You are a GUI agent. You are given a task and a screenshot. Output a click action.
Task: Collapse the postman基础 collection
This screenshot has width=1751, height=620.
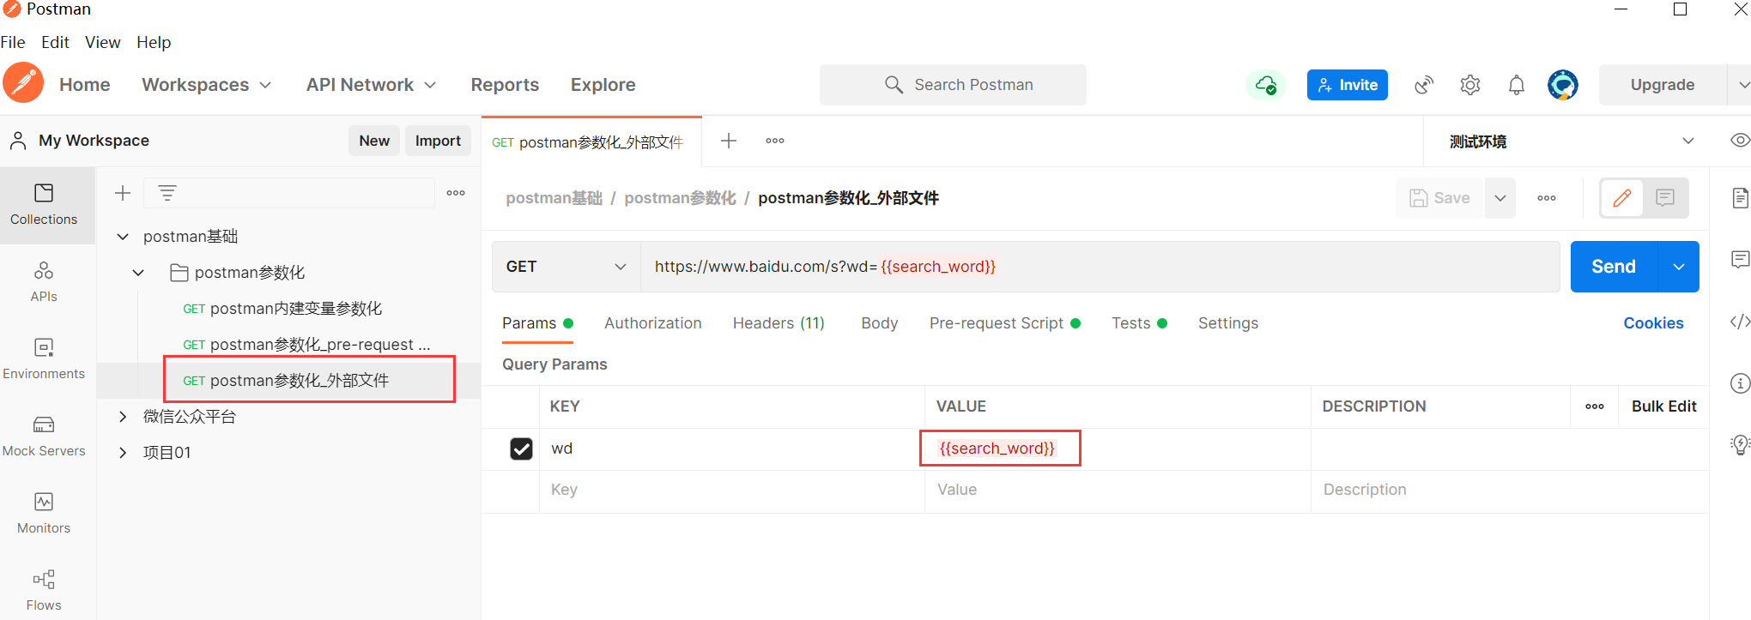pyautogui.click(x=123, y=237)
